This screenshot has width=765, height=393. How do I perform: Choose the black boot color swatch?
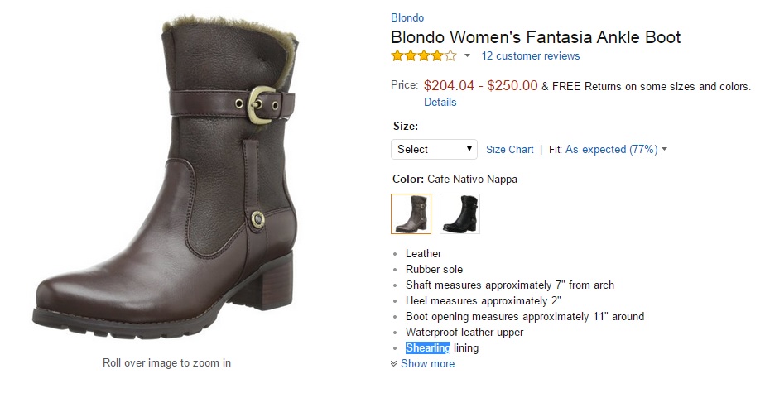point(459,214)
